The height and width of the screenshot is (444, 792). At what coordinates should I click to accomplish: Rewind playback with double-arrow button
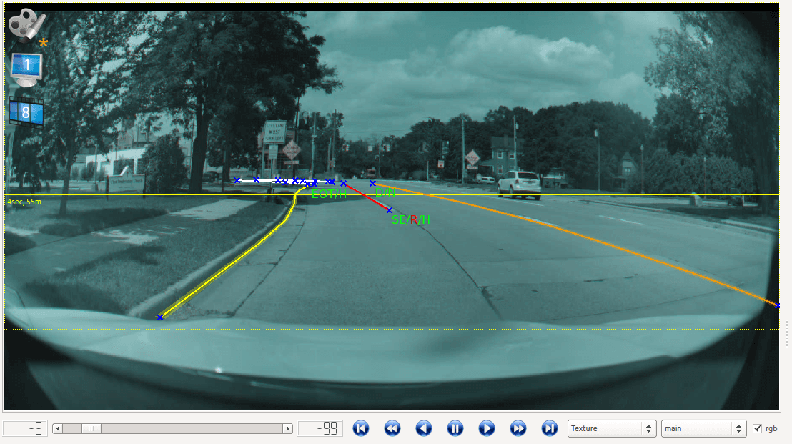pos(392,428)
